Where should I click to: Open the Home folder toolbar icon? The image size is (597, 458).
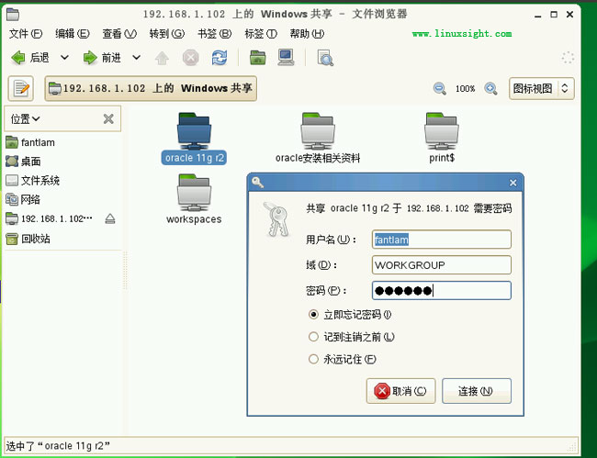point(258,58)
